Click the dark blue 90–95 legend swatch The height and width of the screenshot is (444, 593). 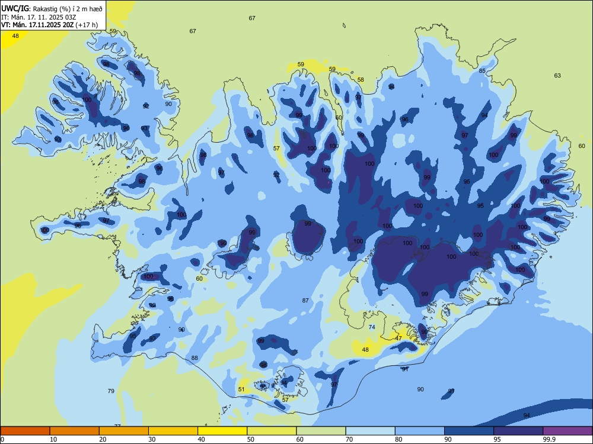point(469,431)
